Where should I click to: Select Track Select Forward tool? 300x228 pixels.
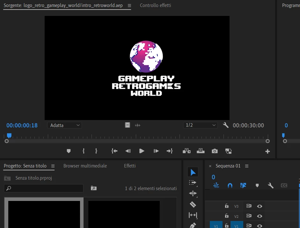click(x=193, y=183)
